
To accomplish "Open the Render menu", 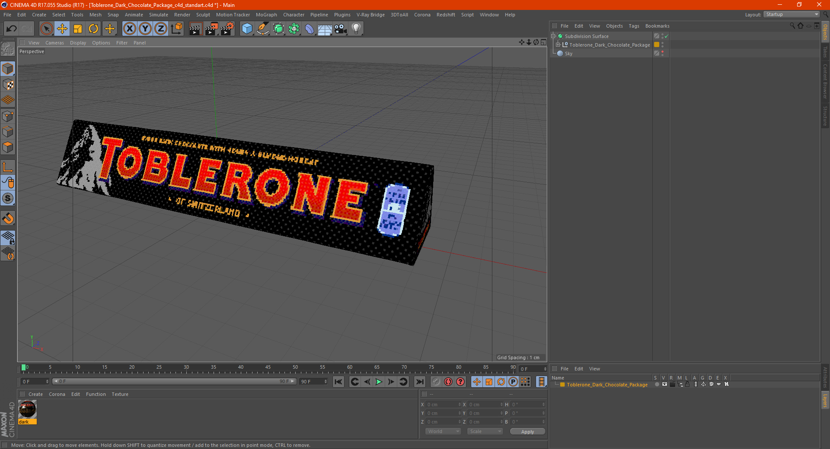I will click(182, 15).
